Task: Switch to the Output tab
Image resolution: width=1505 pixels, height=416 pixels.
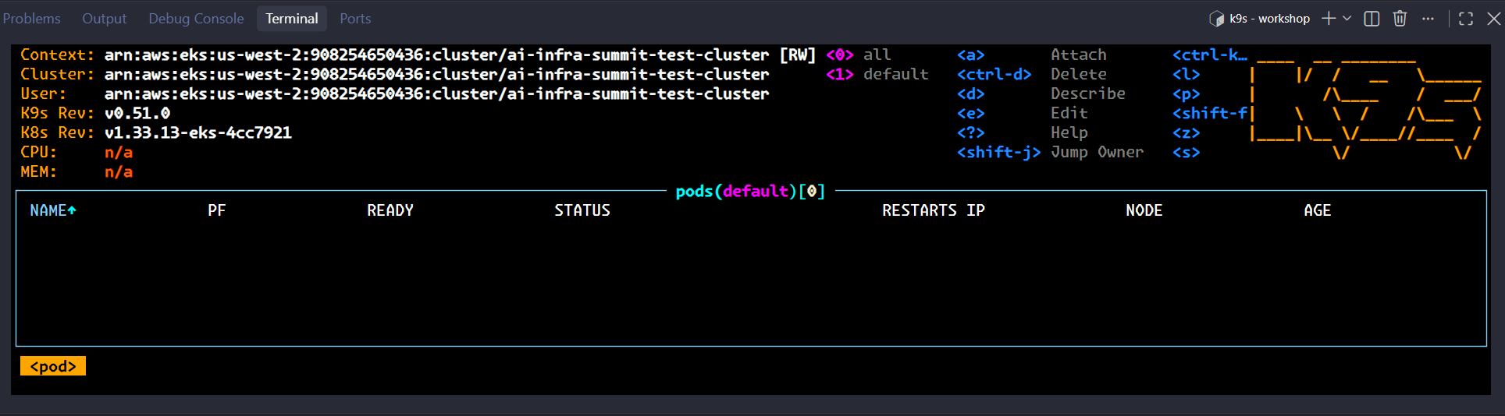Action: [104, 19]
